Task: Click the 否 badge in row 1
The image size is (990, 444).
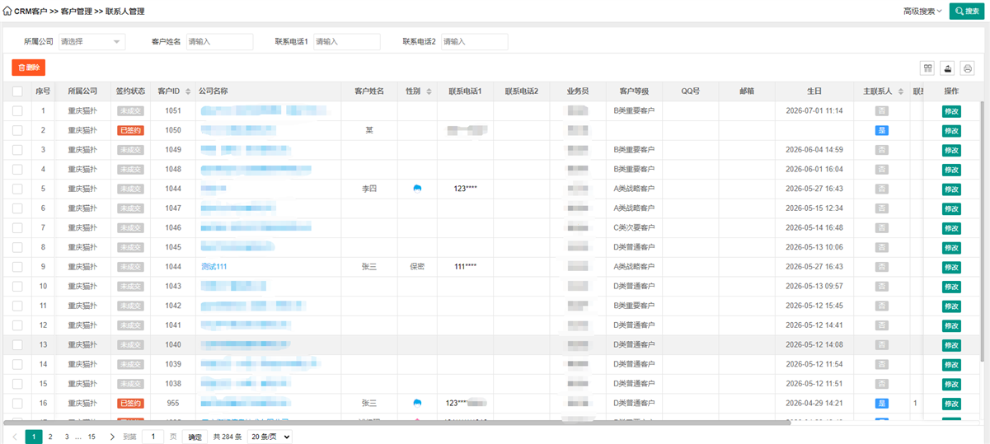Action: pos(882,110)
